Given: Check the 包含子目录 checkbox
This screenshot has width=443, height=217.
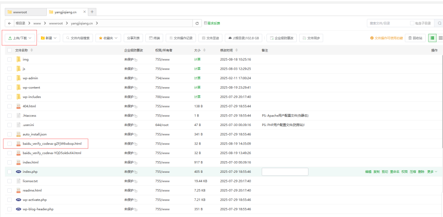Looking at the screenshot, I should 412,23.
